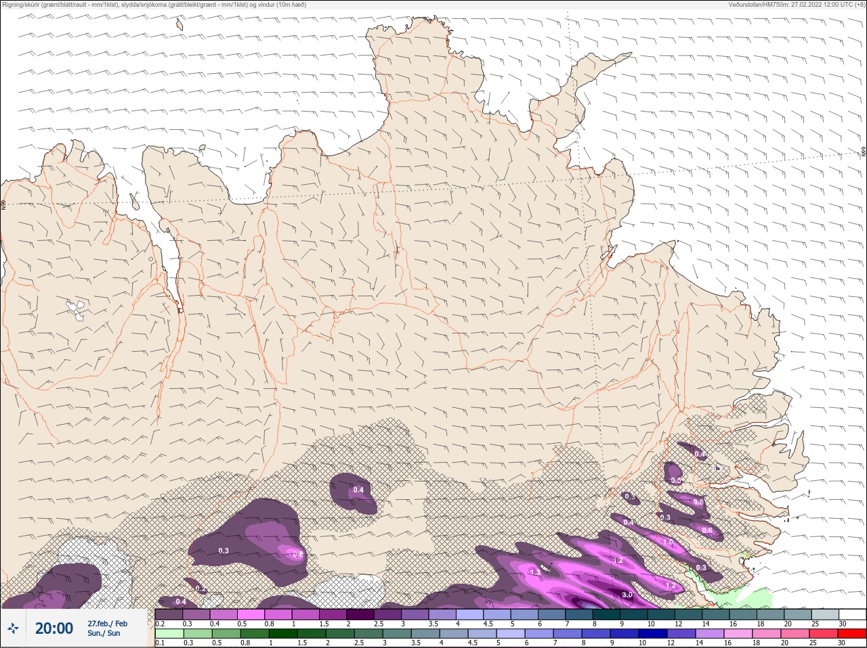
Task: Click the '1.3' precipitation value on the map
Action: (x=535, y=572)
